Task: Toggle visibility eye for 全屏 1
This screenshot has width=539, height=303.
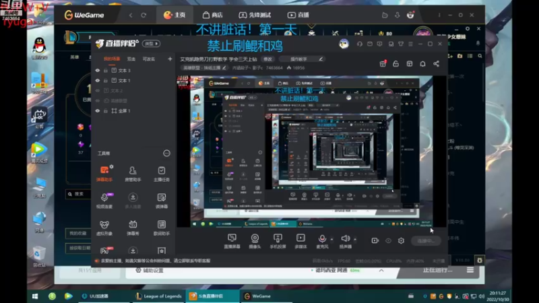Action: tap(98, 110)
